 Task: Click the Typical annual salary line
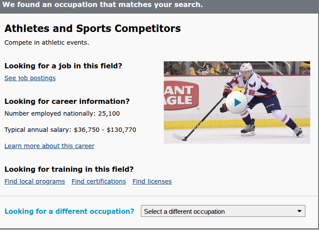[70, 130]
